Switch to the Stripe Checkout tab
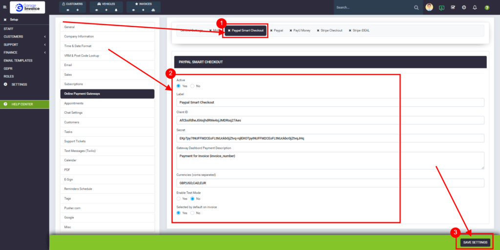This screenshot has height=250, width=500. (x=330, y=31)
